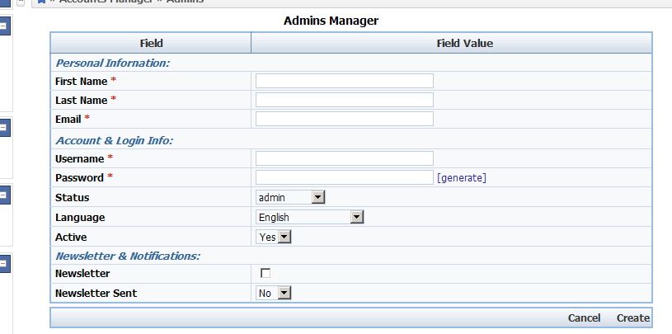Click Cancel to discard the form

coord(584,318)
